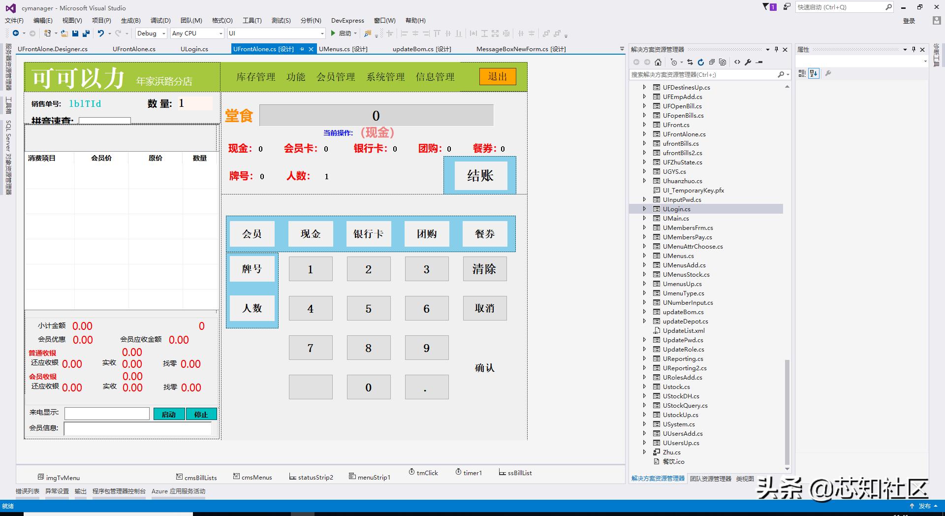Click the Home icon in Solution Explorer
Screen dimensions: 945x516
click(x=658, y=62)
